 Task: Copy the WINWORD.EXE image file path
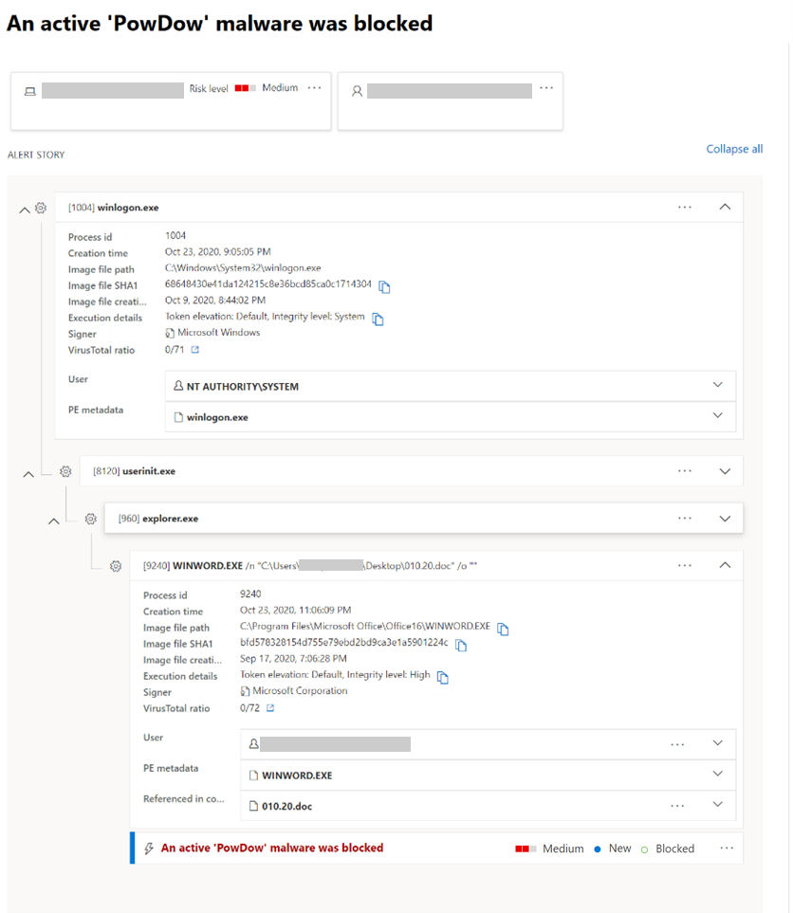click(503, 628)
